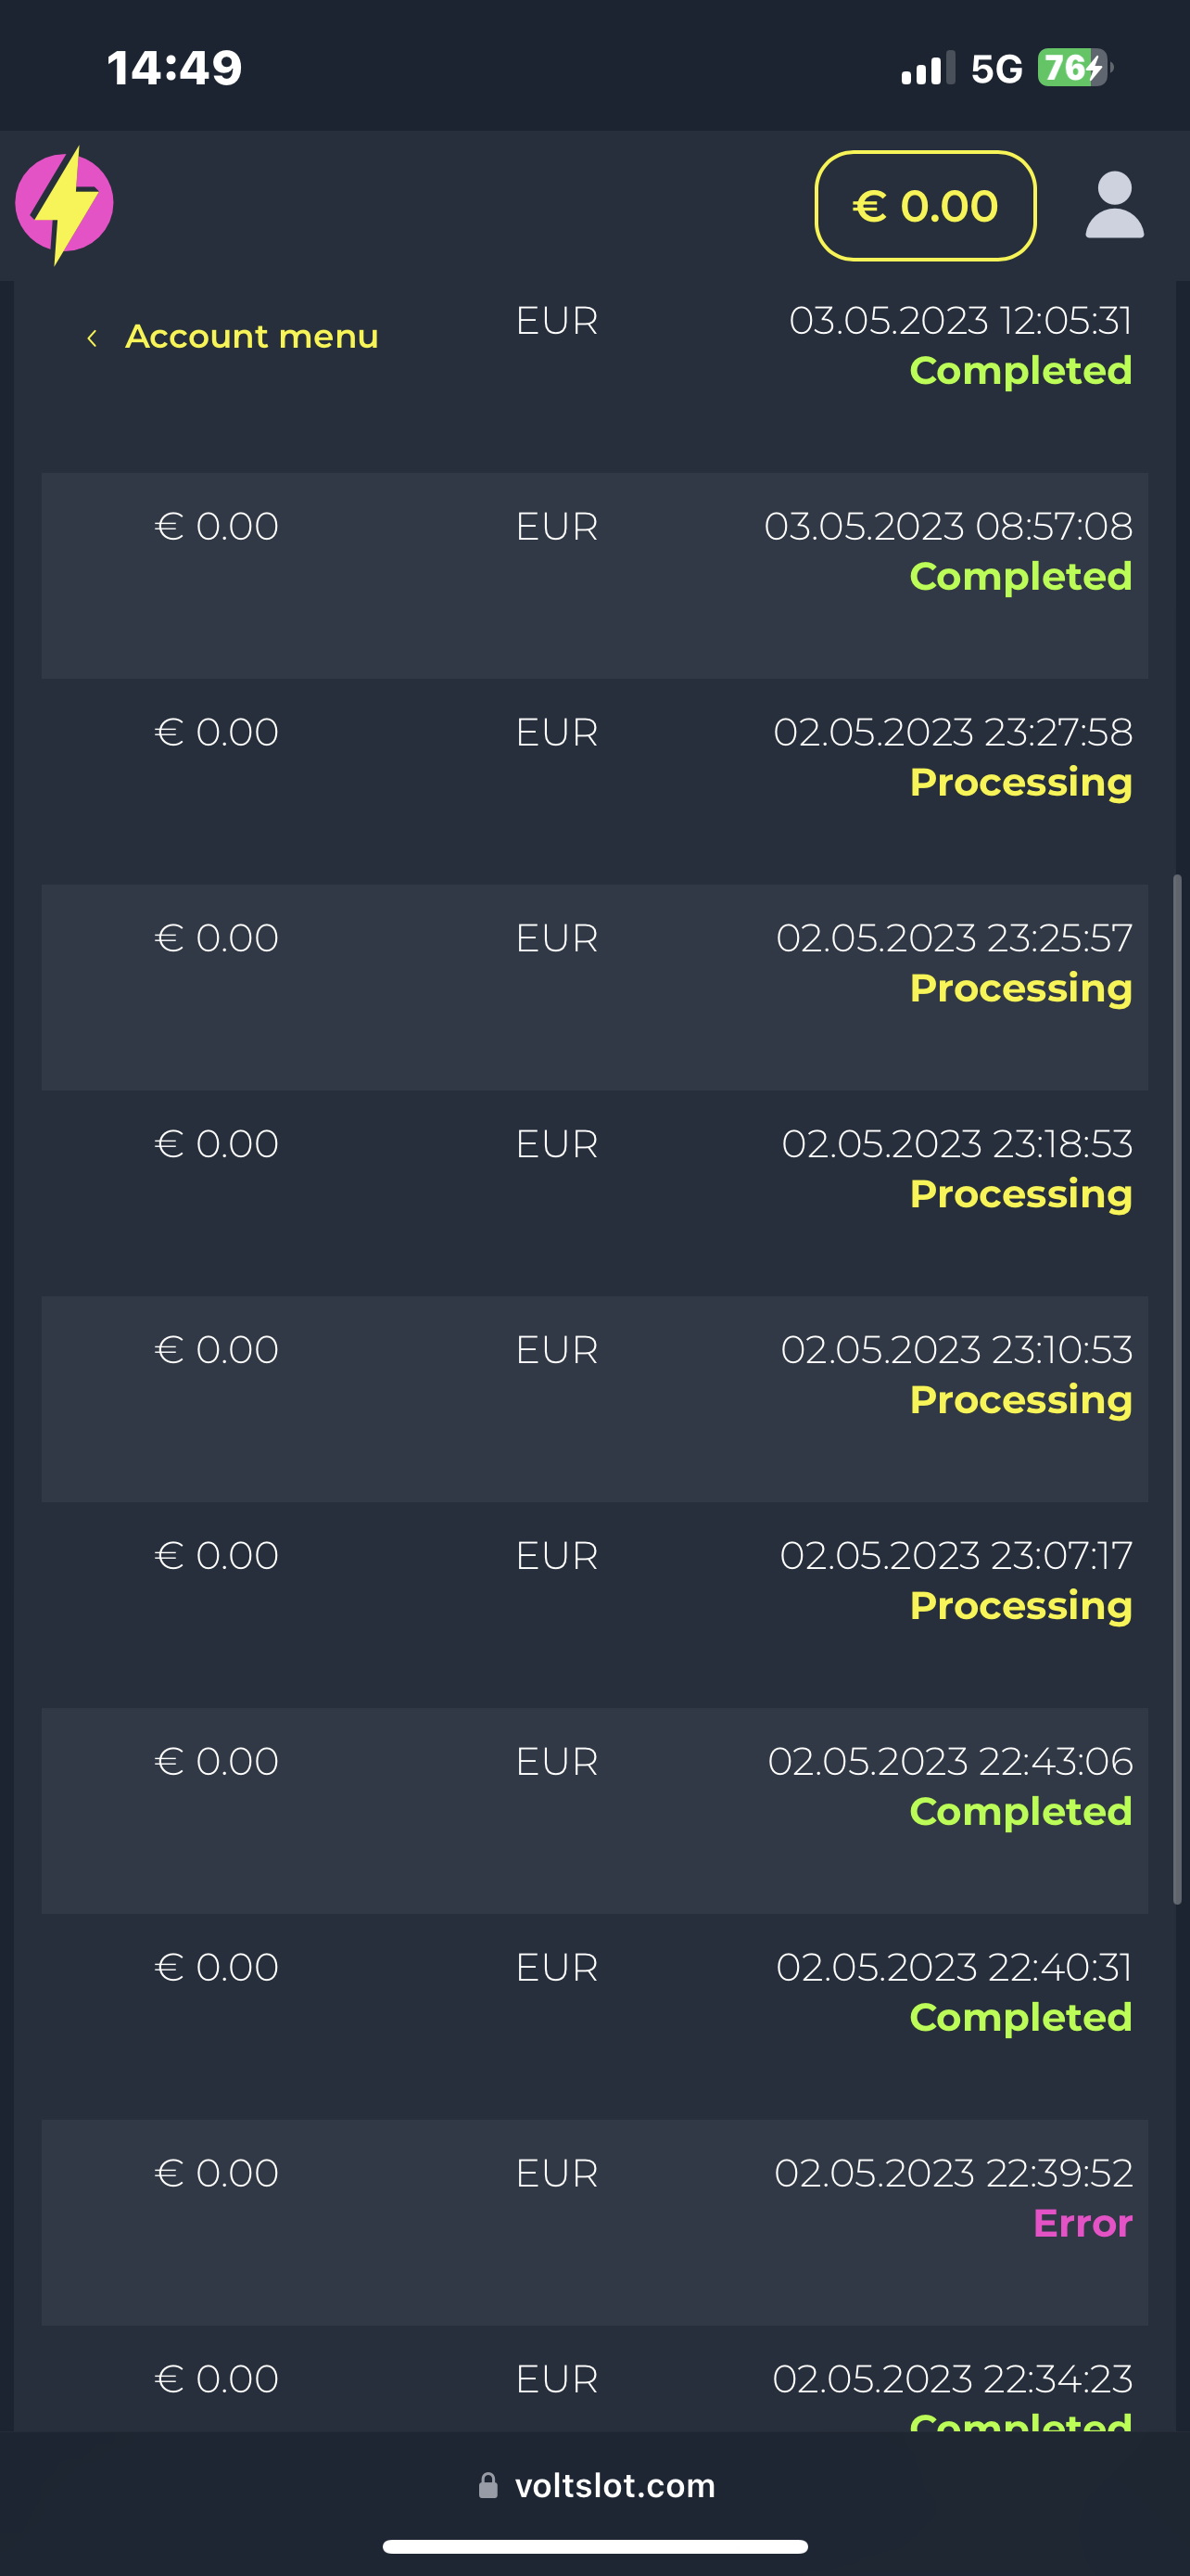Select the Error status on 22:39:52 transaction
This screenshot has width=1190, height=2576.
(x=1082, y=2223)
